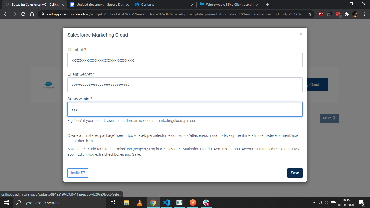
Task: Click the browser Back arrow
Action: (6, 14)
